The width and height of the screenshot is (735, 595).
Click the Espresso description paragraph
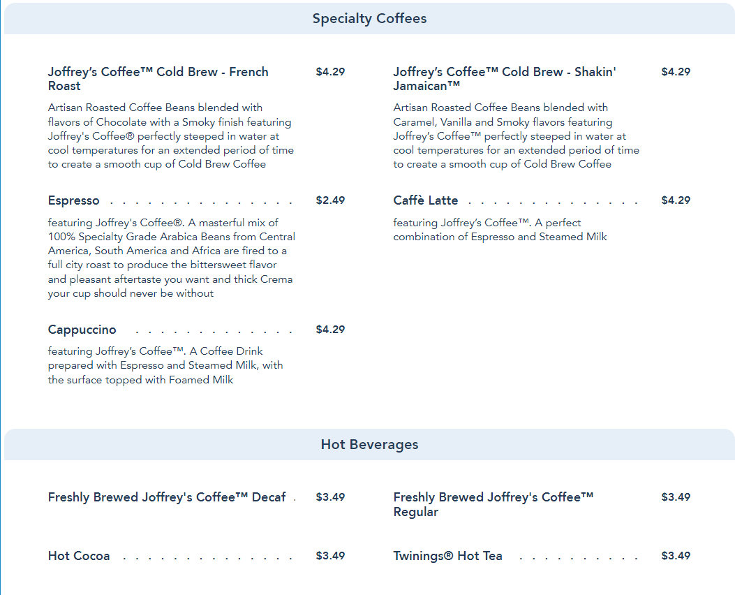pyautogui.click(x=171, y=258)
